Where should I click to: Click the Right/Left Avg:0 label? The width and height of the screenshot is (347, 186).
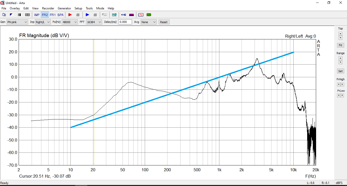click(301, 36)
